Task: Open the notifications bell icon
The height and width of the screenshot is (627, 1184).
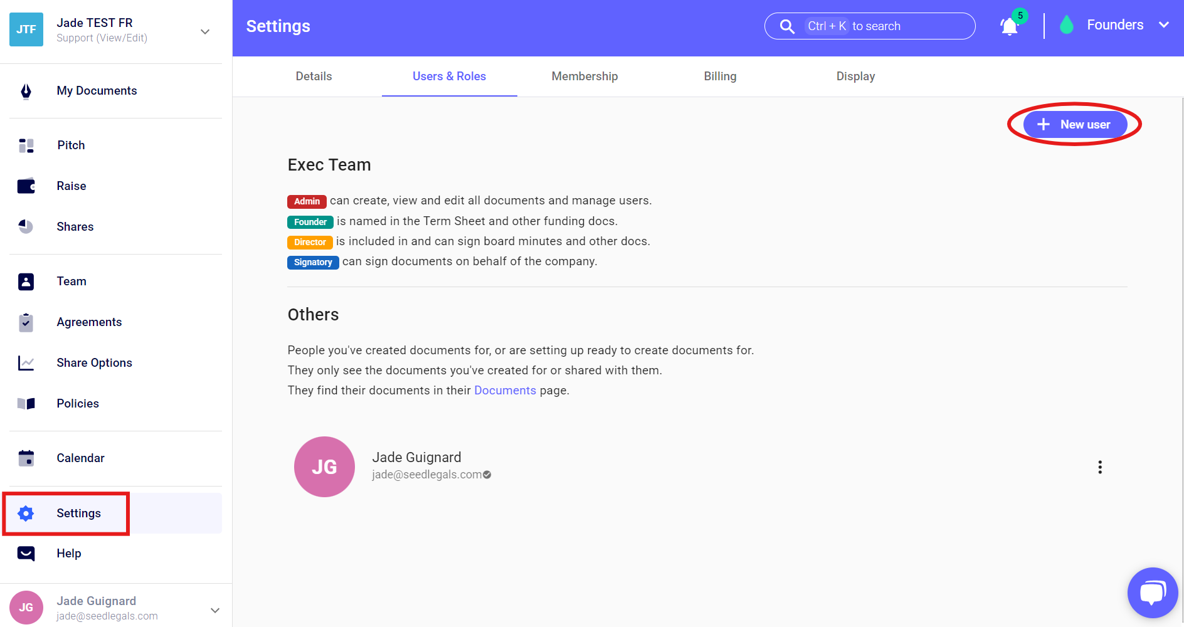Action: coord(1009,26)
